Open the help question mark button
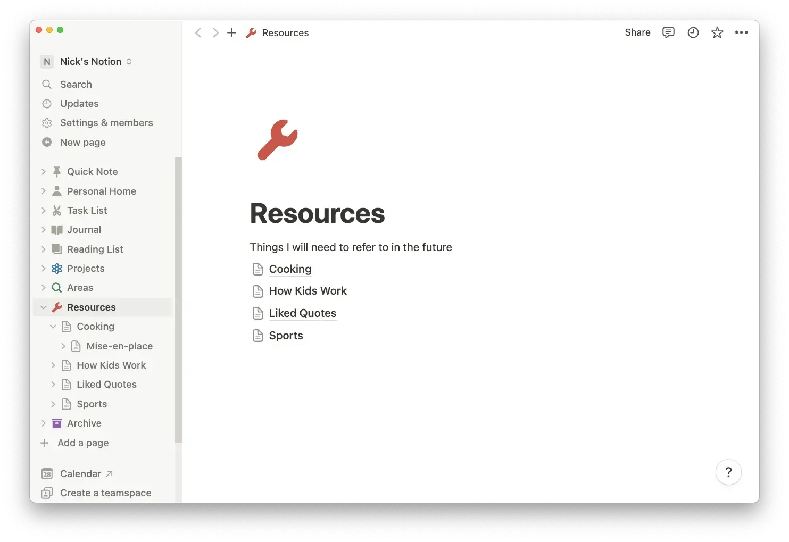789x542 pixels. pyautogui.click(x=728, y=472)
